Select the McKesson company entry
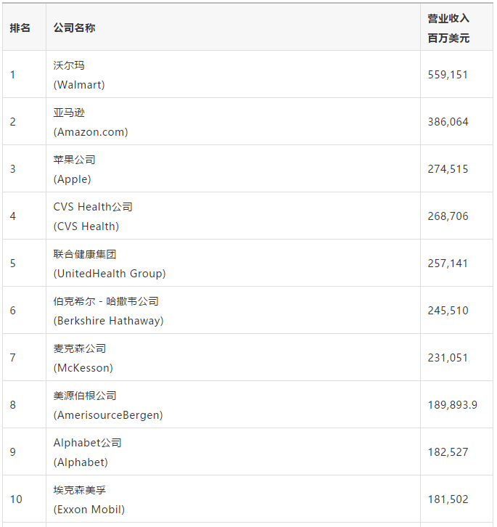The width and height of the screenshot is (497, 527). (83, 358)
